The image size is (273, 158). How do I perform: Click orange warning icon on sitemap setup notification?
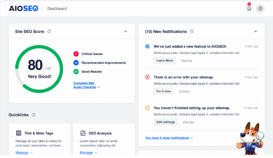pos(147,108)
